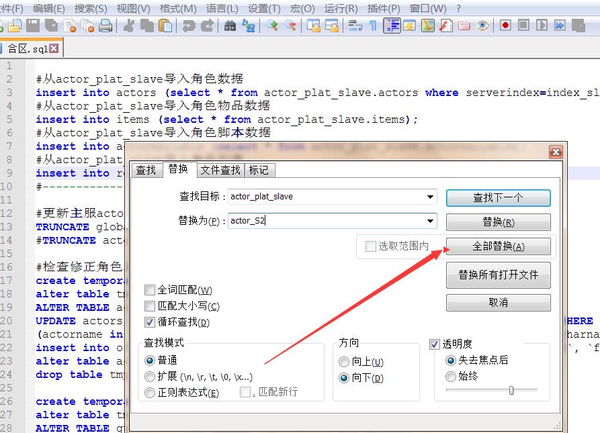Image resolution: width=600 pixels, height=433 pixels.
Task: Uncheck the 循环查找 checkbox
Action: coord(150,322)
